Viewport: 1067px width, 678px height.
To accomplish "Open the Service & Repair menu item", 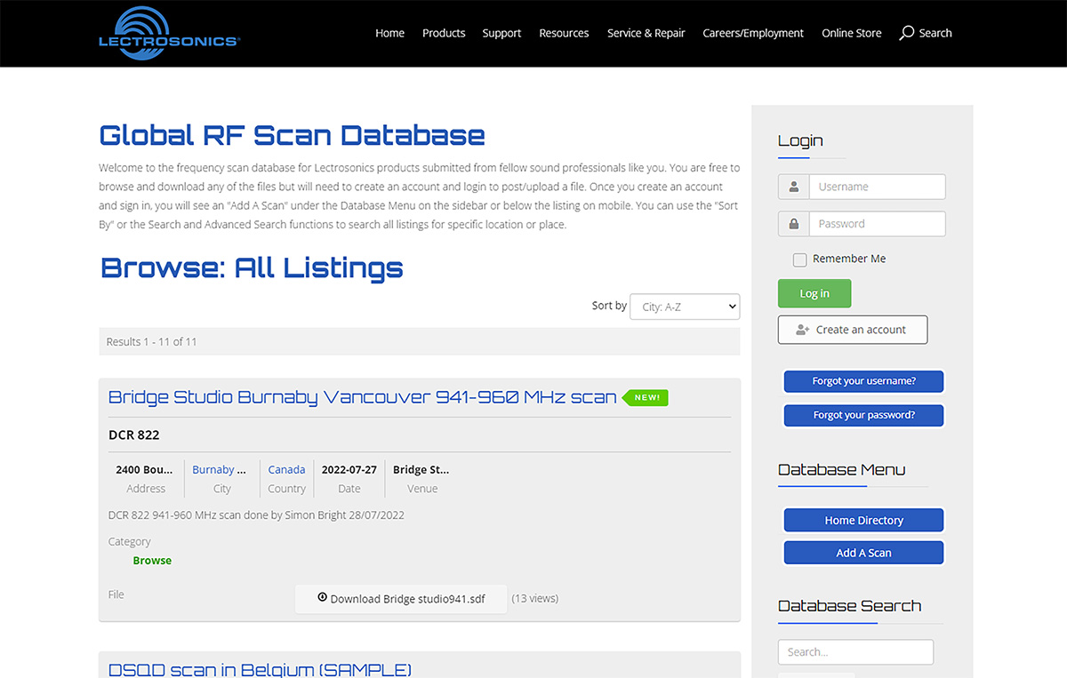I will [646, 33].
